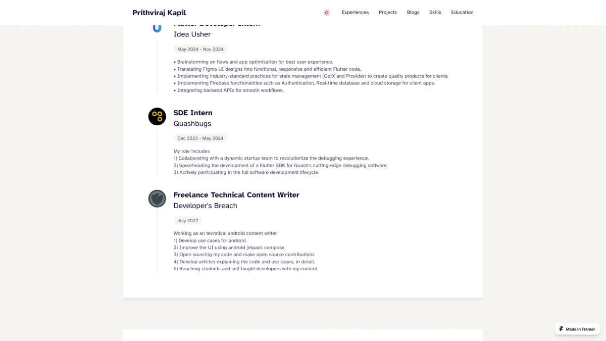Click the Developer's Breach shield logo
Screen dimensions: 606x341
click(157, 199)
